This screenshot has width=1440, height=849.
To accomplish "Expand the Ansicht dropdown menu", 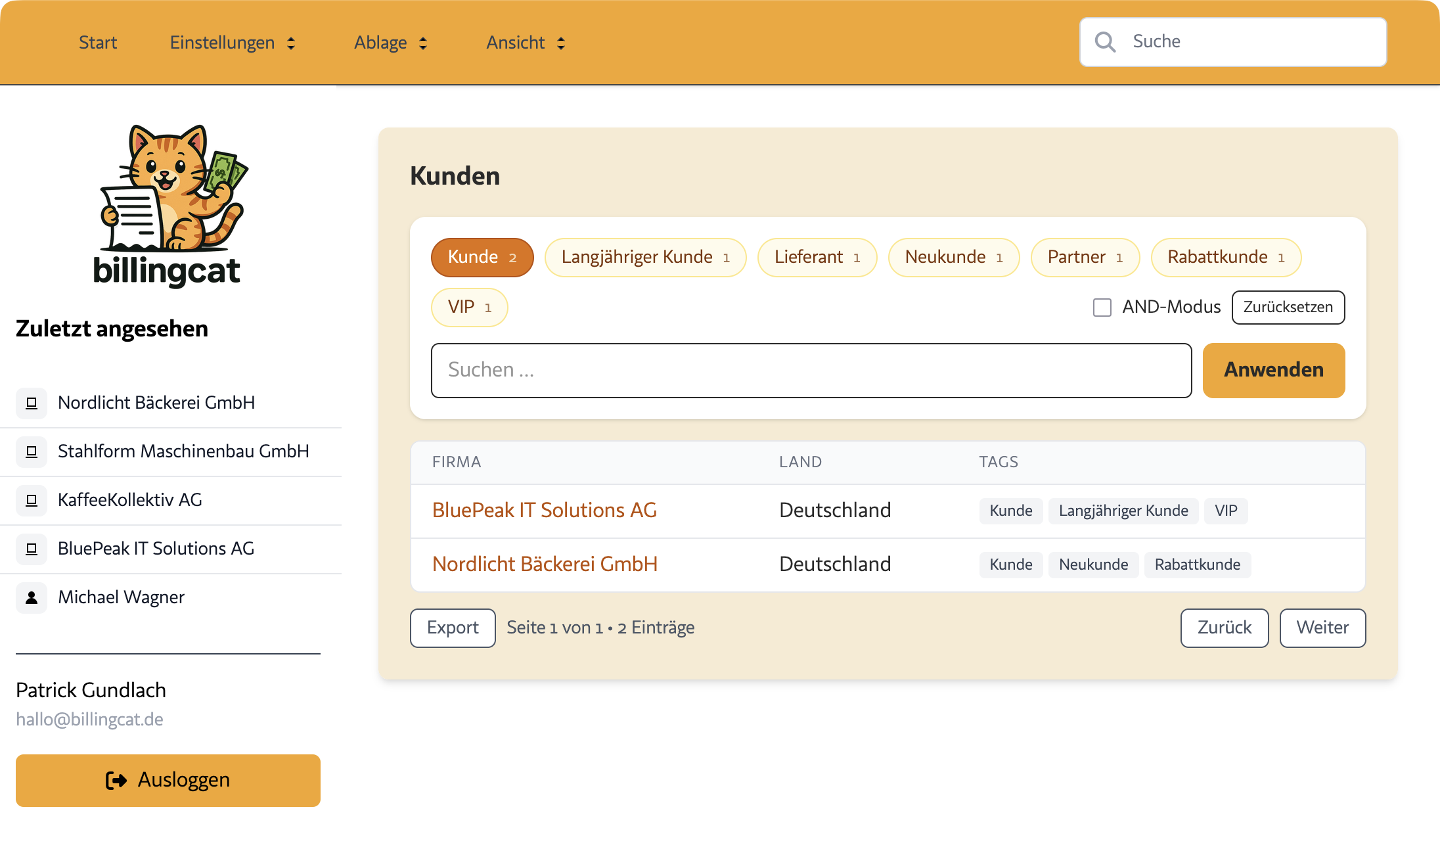I will (524, 42).
